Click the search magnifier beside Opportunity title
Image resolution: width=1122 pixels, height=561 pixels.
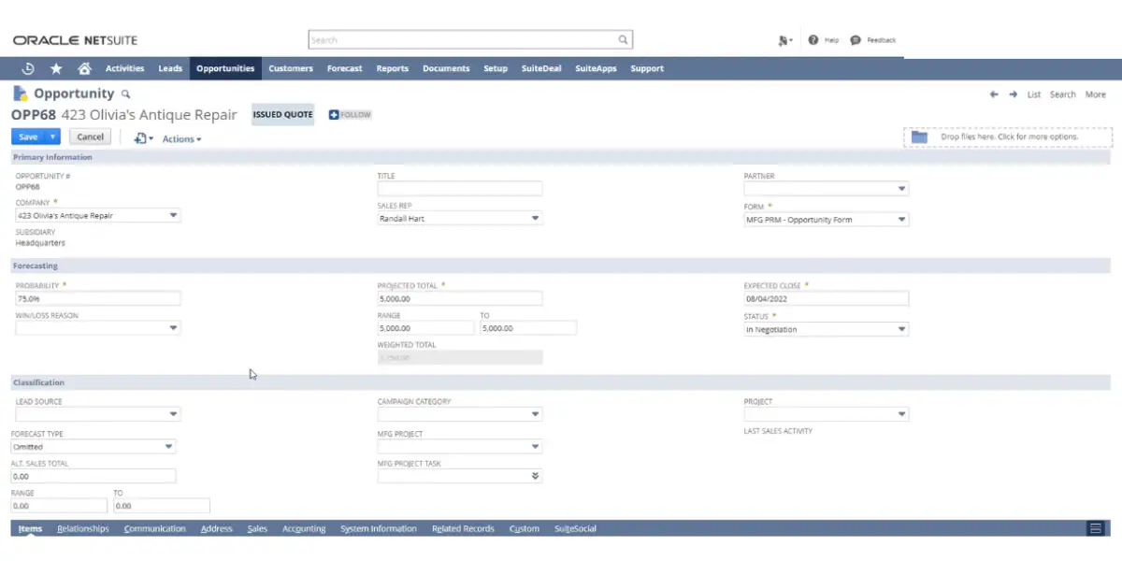point(126,94)
